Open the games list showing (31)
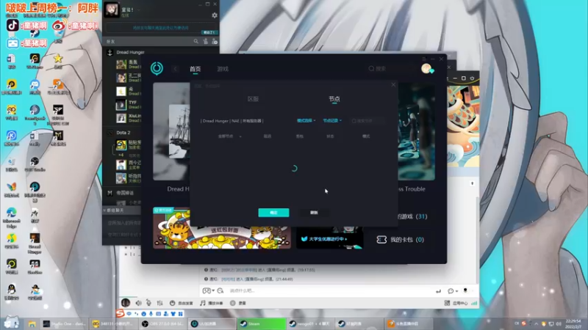 click(412, 216)
